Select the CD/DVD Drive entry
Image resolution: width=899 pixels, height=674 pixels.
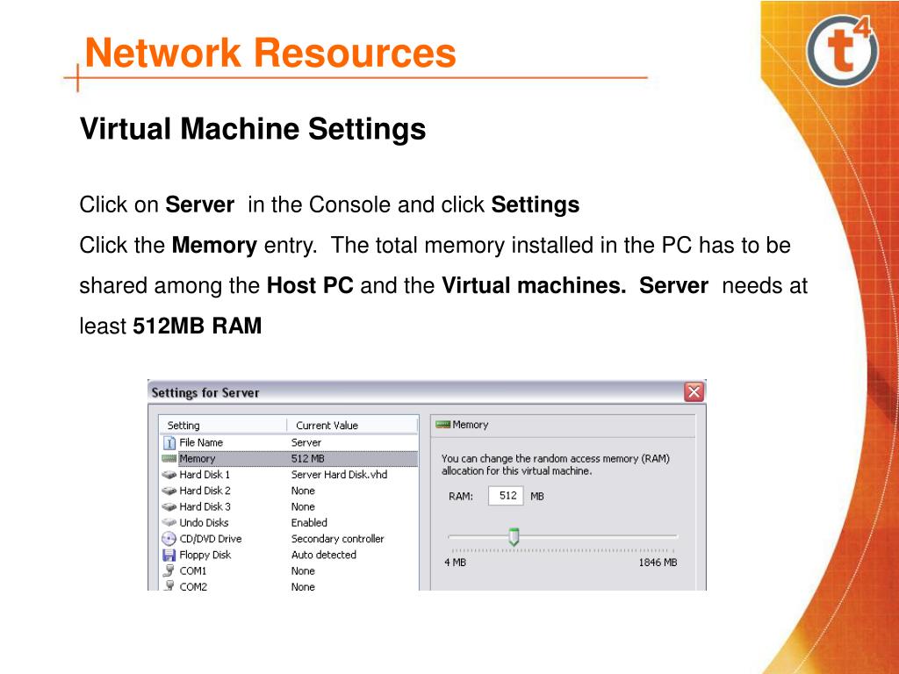pos(289,539)
